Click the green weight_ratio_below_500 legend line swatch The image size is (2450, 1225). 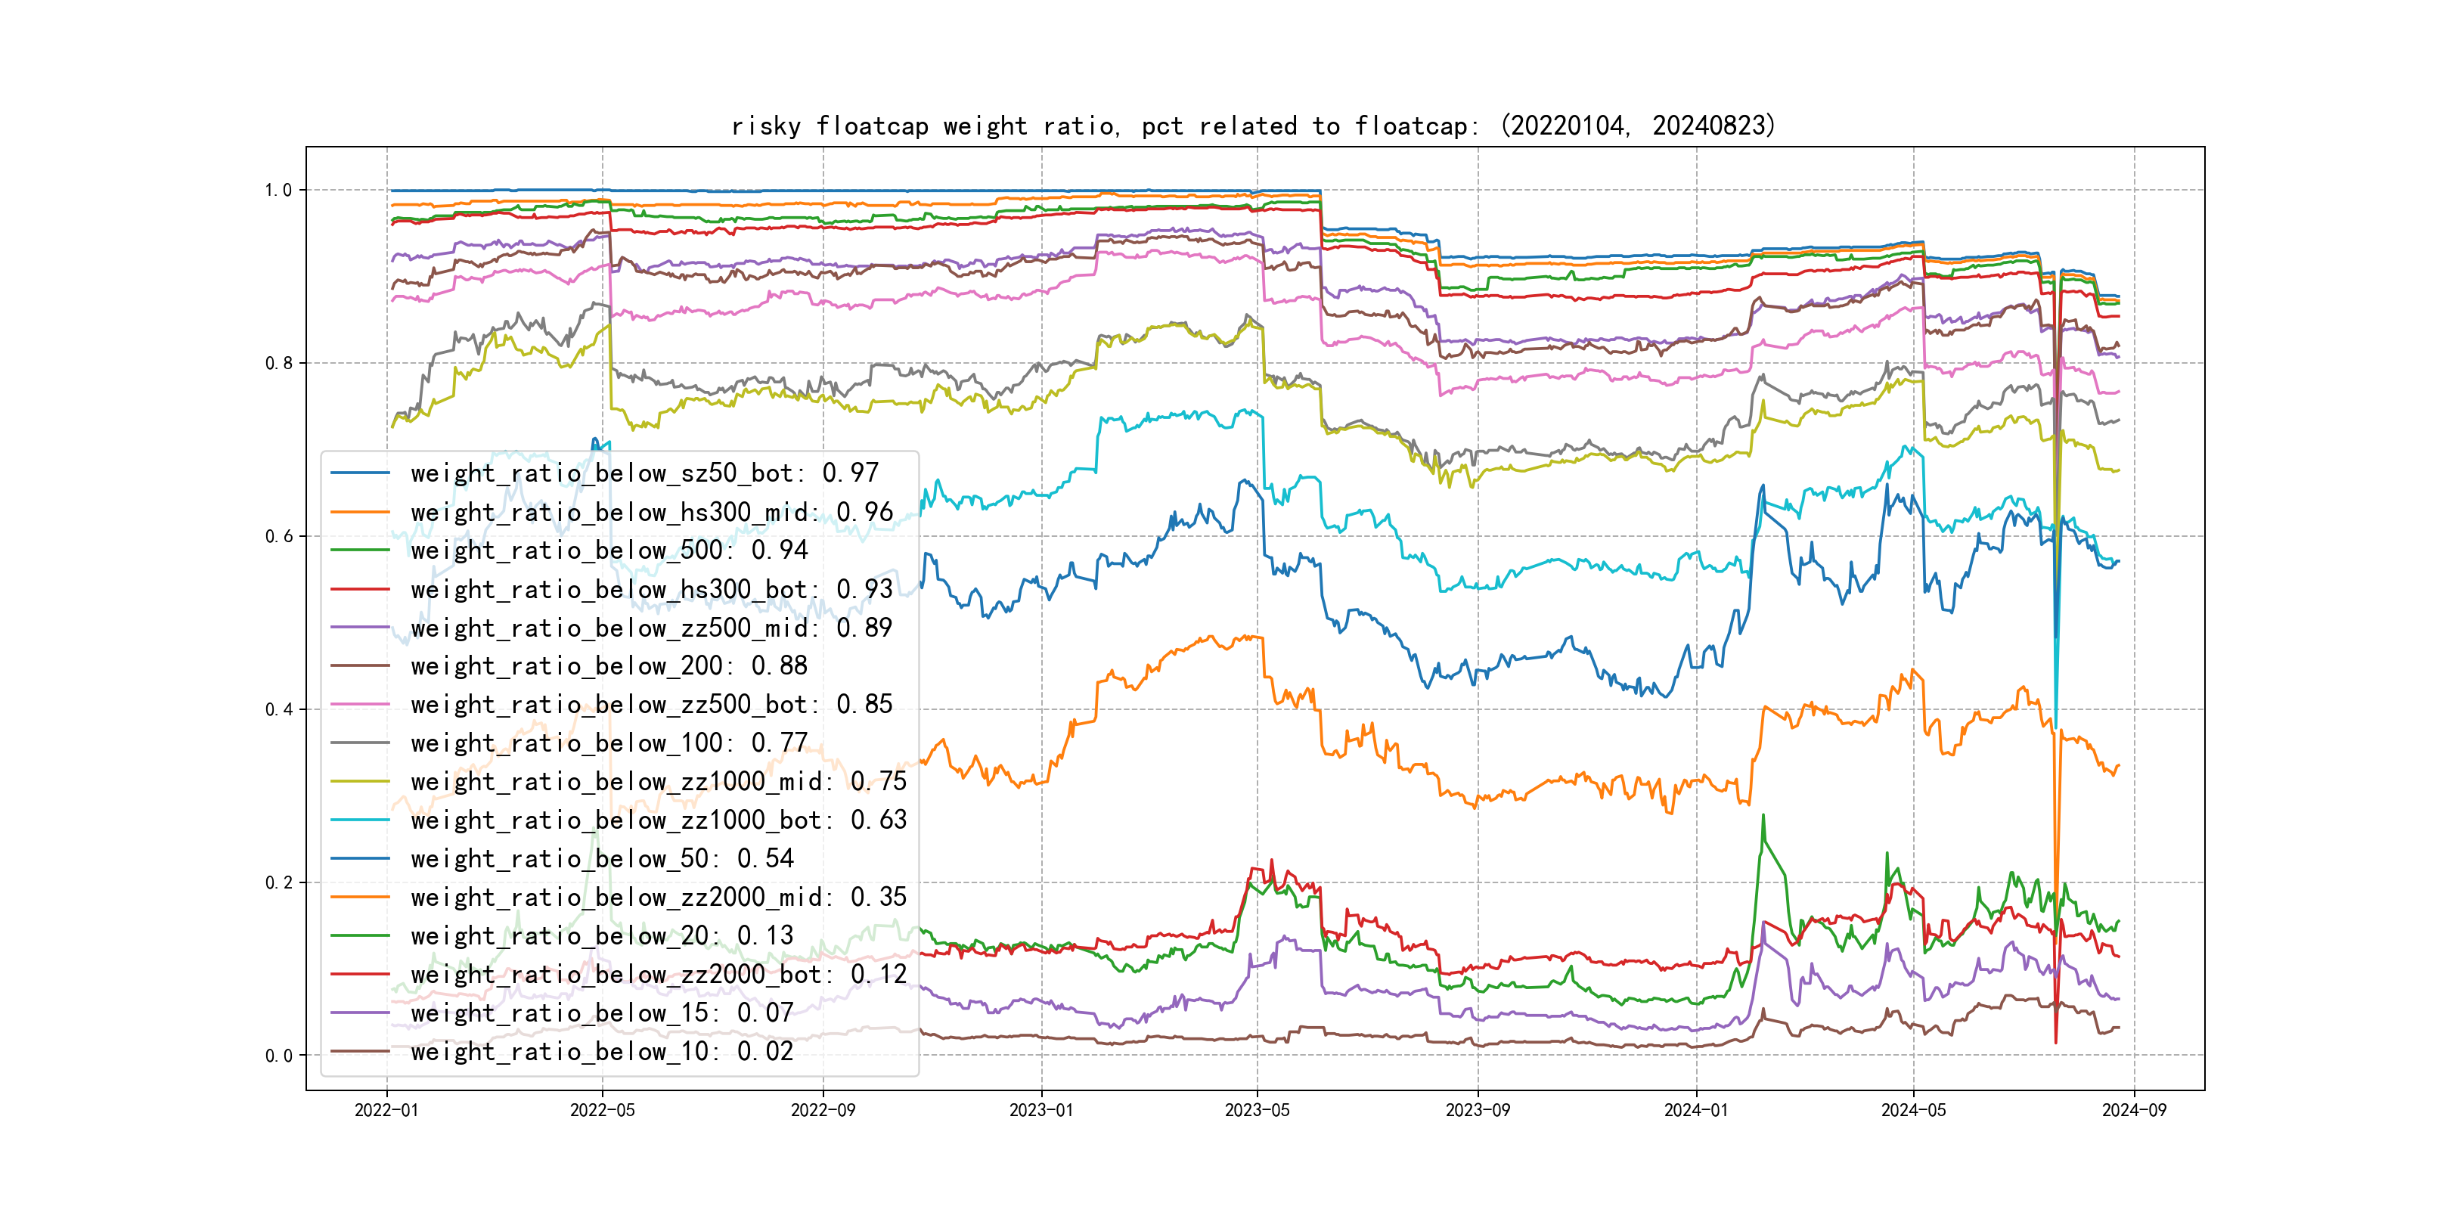359,550
